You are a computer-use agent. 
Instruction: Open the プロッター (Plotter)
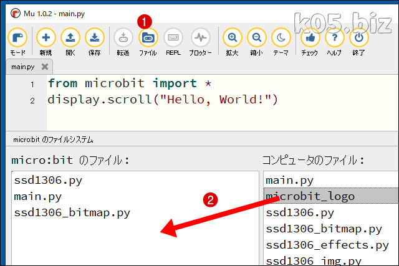click(201, 42)
